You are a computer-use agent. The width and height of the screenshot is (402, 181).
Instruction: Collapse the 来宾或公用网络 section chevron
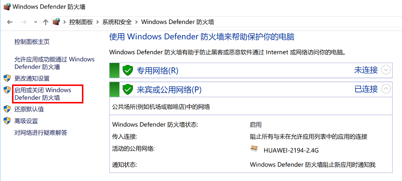point(386,89)
